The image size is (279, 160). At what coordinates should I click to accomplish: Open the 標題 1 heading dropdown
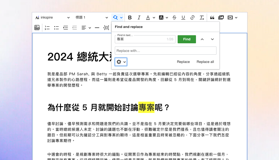coord(92,17)
